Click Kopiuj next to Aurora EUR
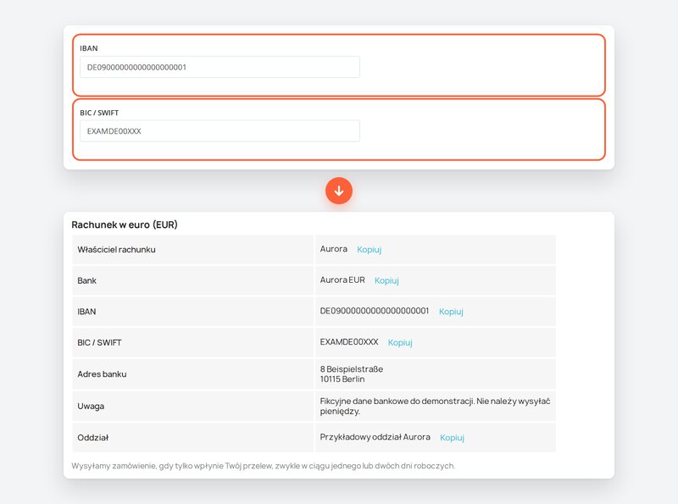 (386, 280)
